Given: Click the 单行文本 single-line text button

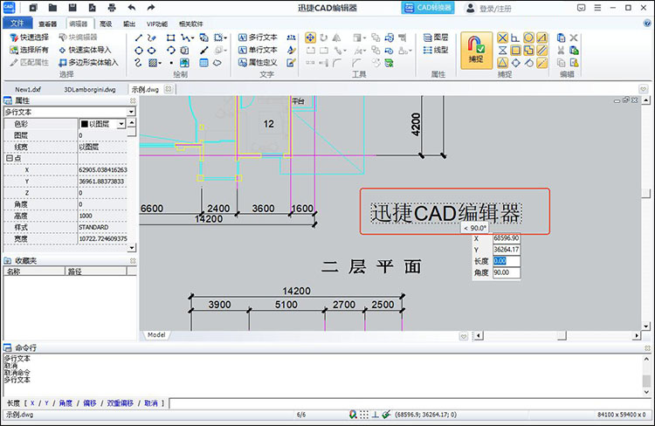Looking at the screenshot, I should [x=258, y=50].
